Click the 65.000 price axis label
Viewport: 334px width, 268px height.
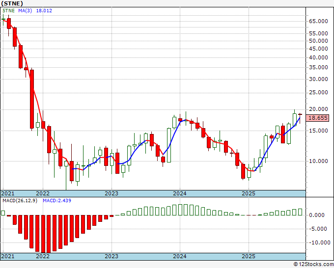tap(318, 21)
